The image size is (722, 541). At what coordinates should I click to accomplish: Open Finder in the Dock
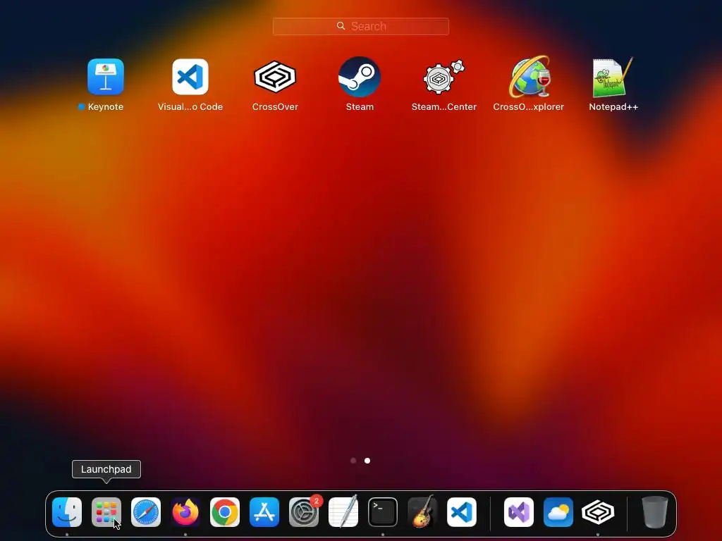67,512
